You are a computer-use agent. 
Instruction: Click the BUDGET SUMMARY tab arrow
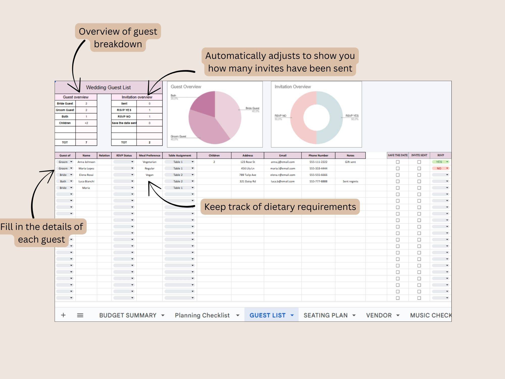pyautogui.click(x=163, y=315)
